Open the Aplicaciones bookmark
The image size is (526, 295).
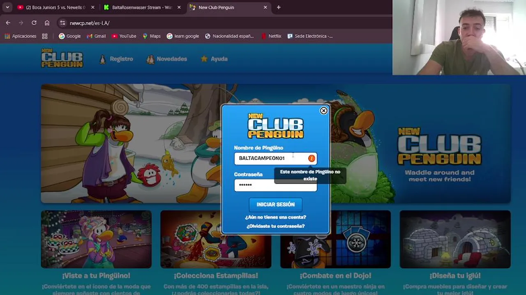[21, 36]
